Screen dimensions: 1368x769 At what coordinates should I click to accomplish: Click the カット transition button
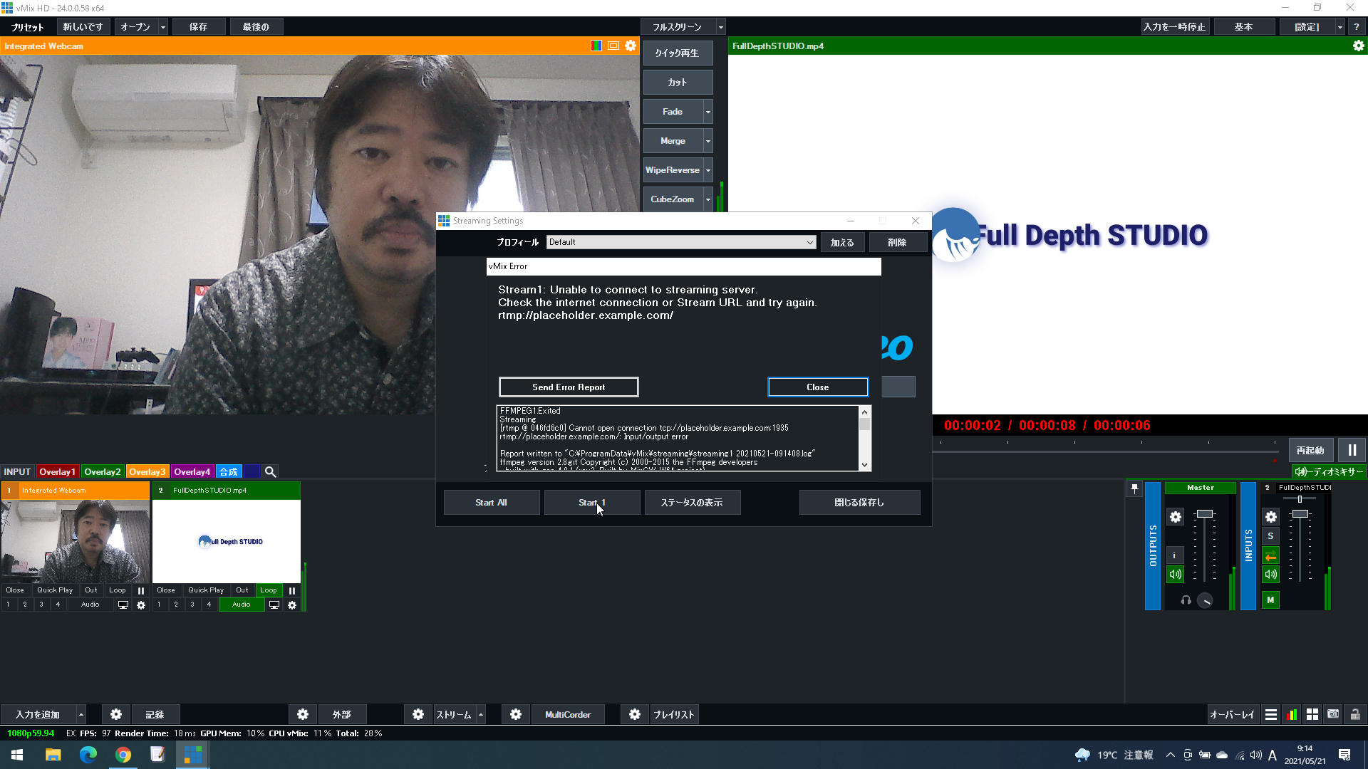pos(678,83)
